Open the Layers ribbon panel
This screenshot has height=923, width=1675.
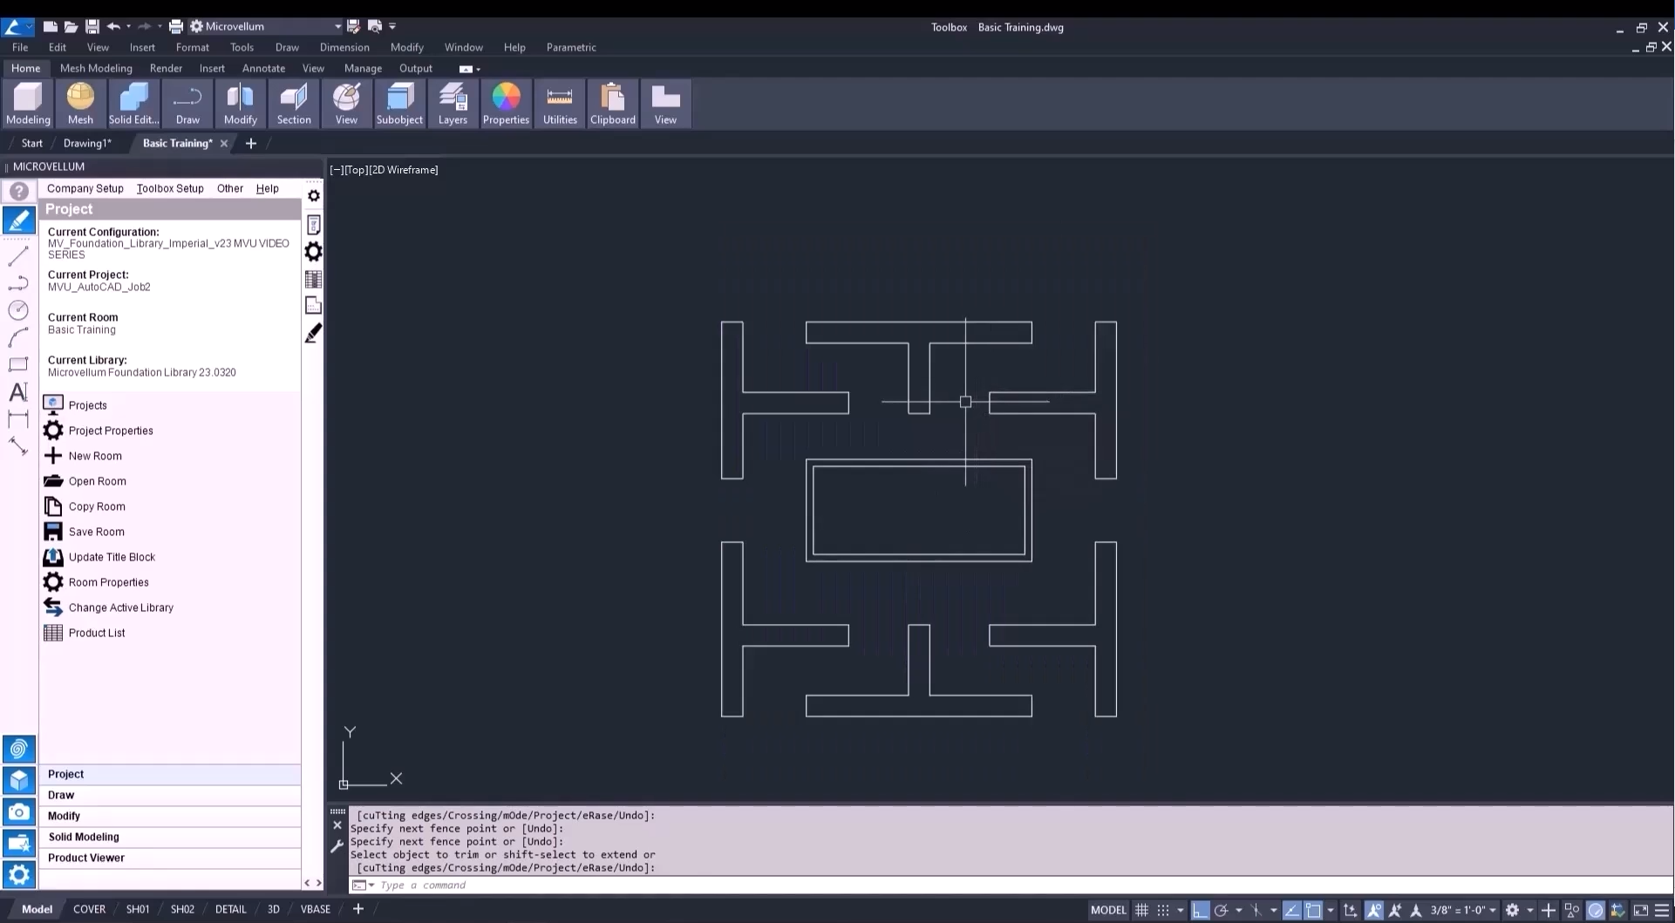click(453, 104)
